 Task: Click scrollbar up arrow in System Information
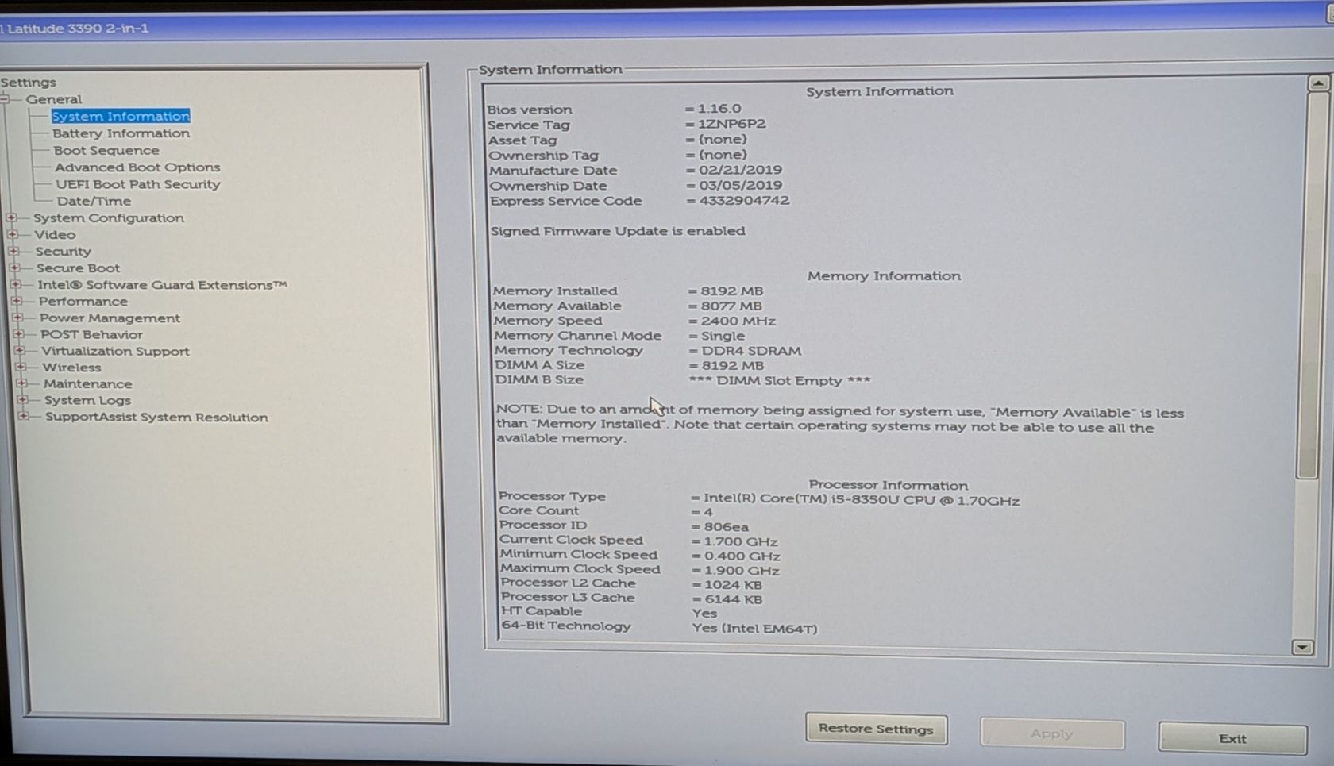click(1318, 83)
